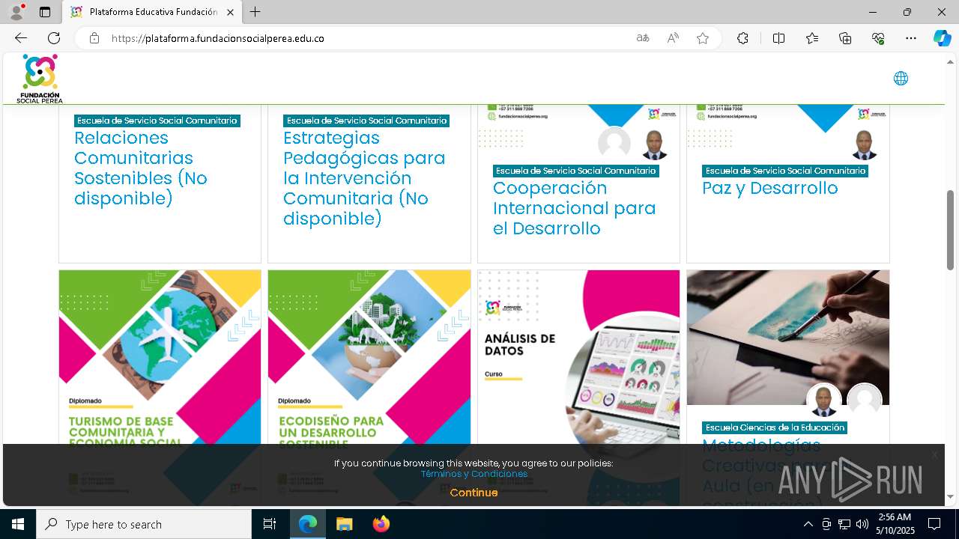Open the Favorites list icon
The height and width of the screenshot is (539, 959).
coord(812,38)
